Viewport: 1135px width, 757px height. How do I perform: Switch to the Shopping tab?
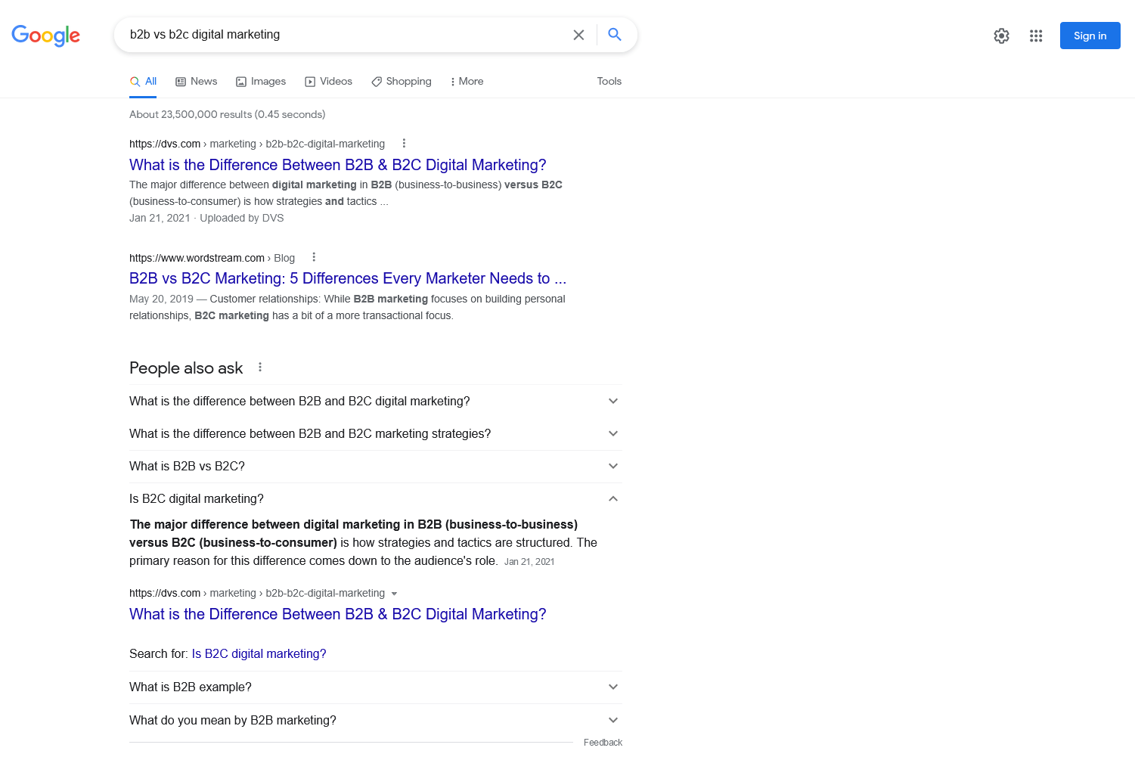(x=402, y=82)
